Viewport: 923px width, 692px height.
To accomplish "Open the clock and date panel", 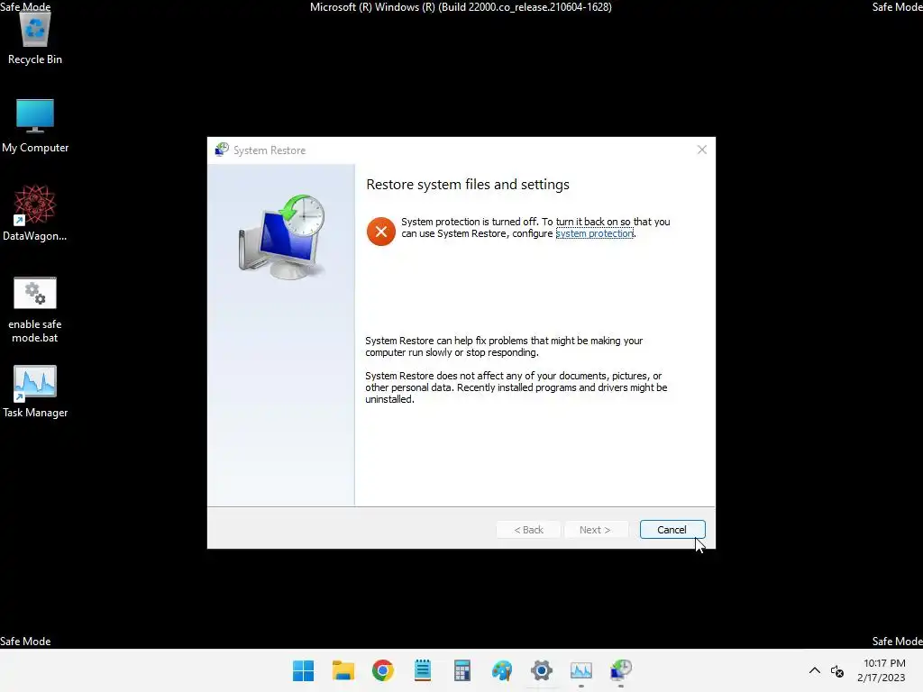I will click(x=882, y=670).
